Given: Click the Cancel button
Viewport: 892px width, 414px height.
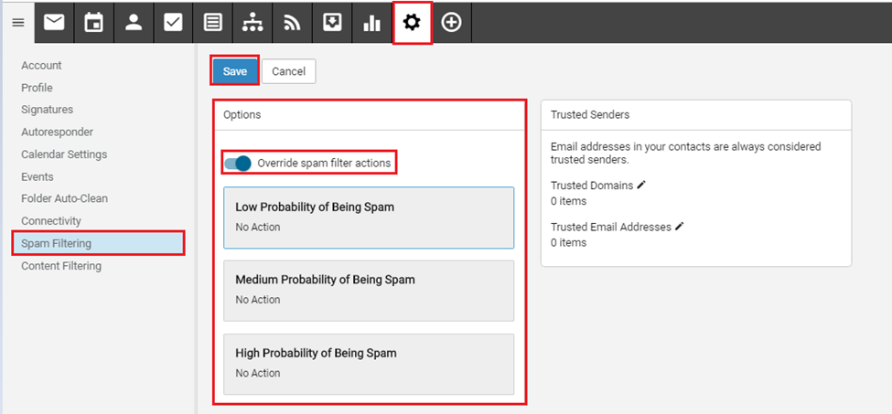Looking at the screenshot, I should (288, 71).
